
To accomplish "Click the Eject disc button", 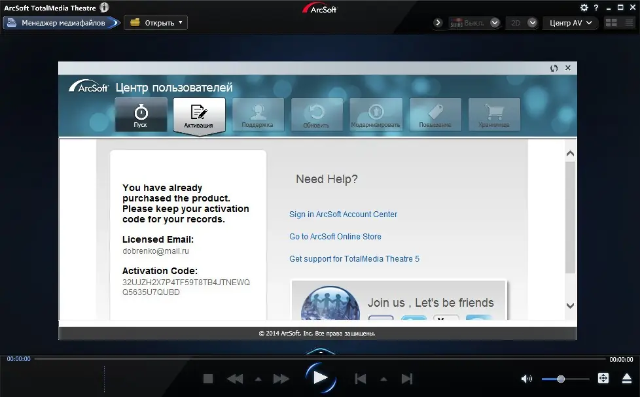I will [627, 379].
